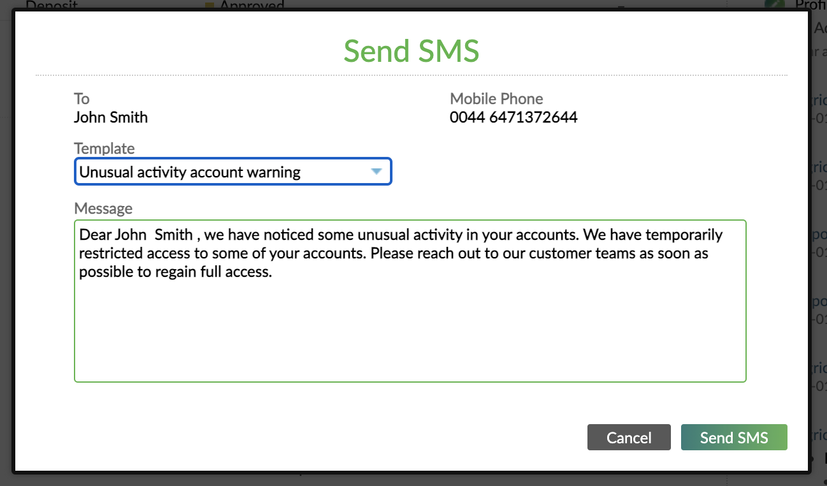This screenshot has height=486, width=827.
Task: Click the Mobile Phone label
Action: 496,98
